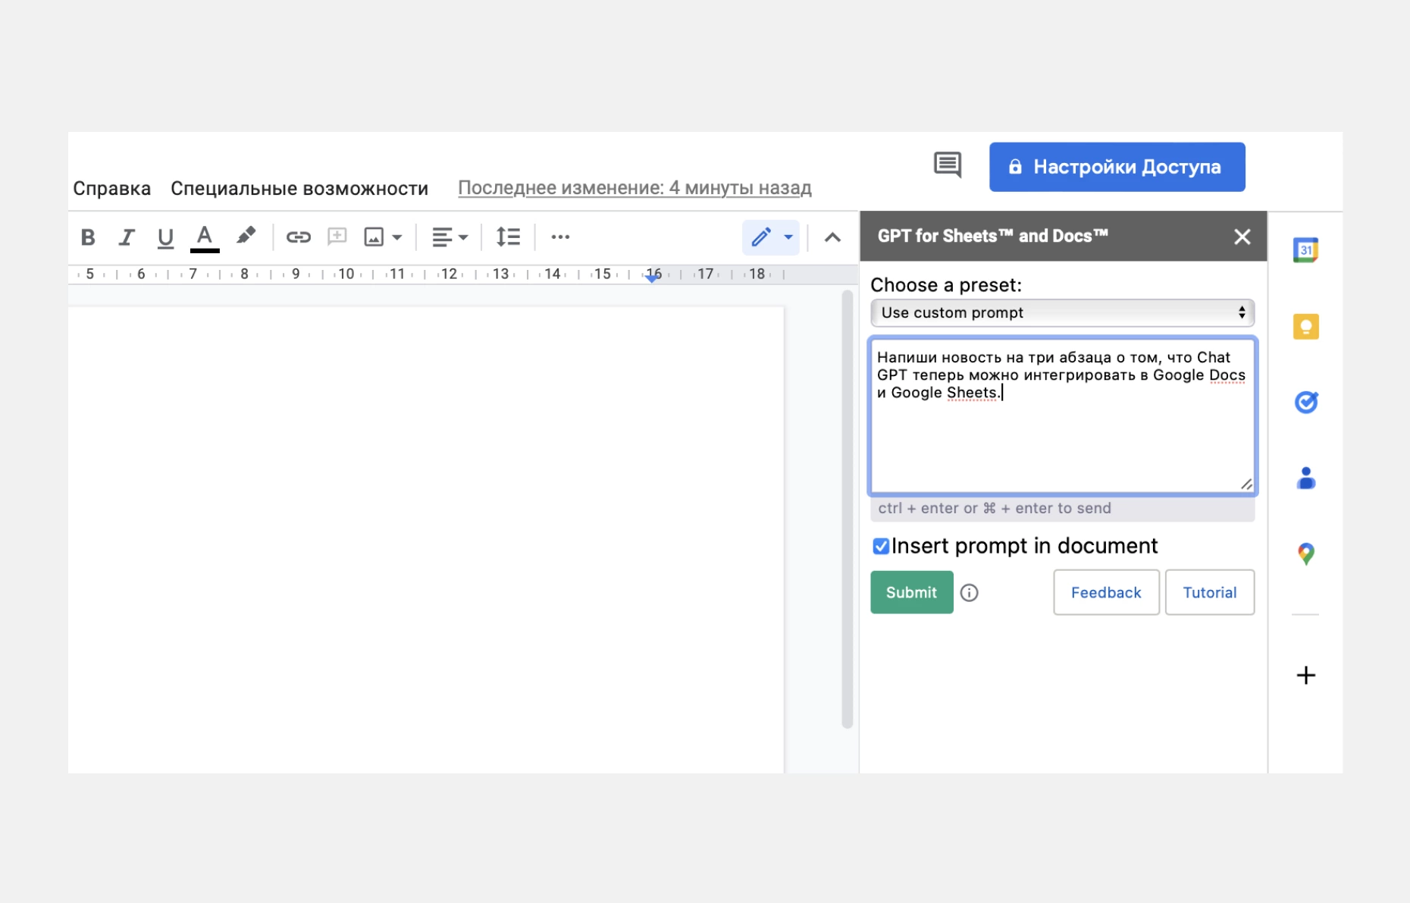Viewport: 1410px width, 903px height.
Task: Open the Специальные возможности menu
Action: click(x=299, y=188)
